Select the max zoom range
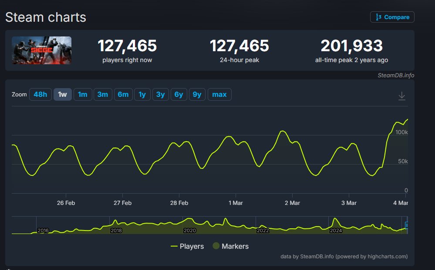Screen dimensions: 435x270 (219, 94)
